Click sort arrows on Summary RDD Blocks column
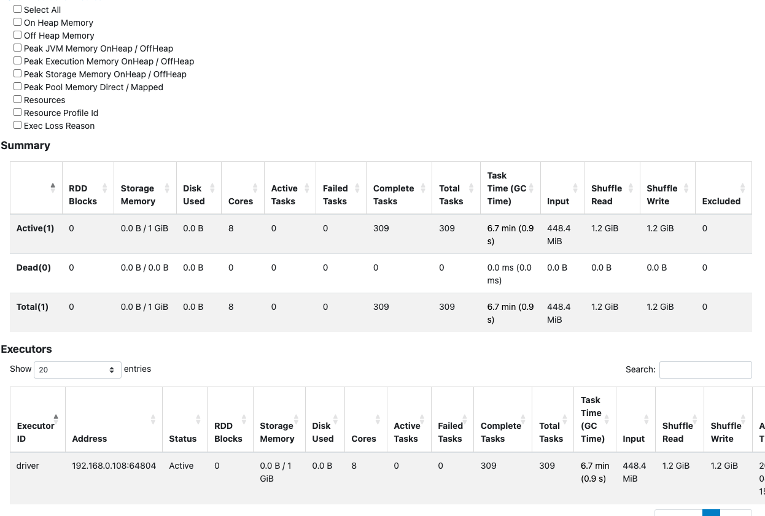This screenshot has width=765, height=516. click(104, 188)
